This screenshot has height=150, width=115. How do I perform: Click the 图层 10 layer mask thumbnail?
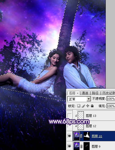(86, 136)
